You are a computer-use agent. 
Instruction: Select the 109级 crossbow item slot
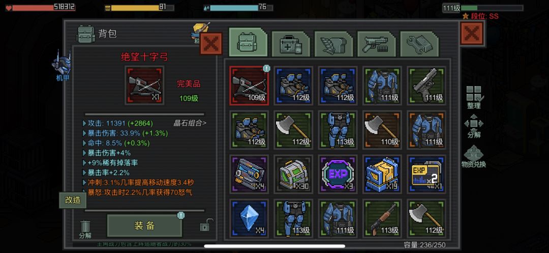click(249, 86)
